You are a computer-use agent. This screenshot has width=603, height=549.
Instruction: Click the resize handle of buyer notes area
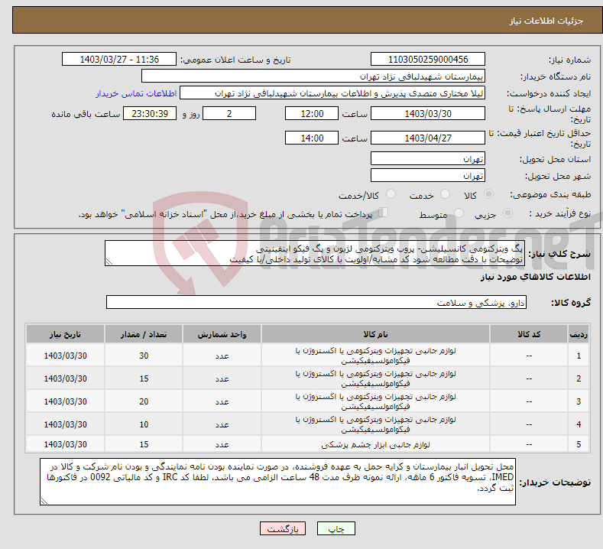click(x=44, y=501)
